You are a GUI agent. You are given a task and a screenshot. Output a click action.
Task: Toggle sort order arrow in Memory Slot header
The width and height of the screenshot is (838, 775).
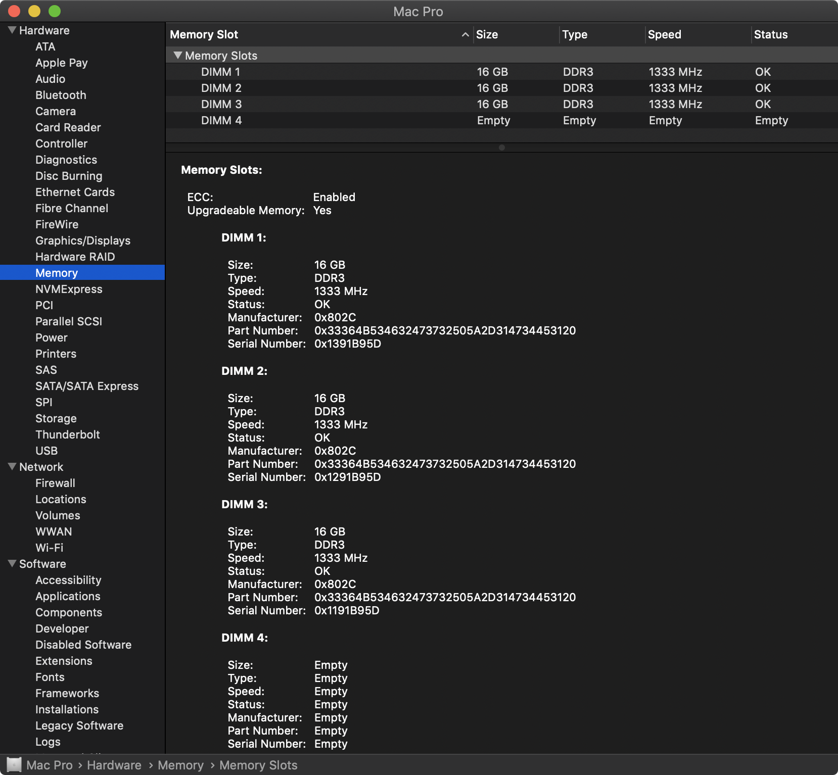(x=465, y=34)
